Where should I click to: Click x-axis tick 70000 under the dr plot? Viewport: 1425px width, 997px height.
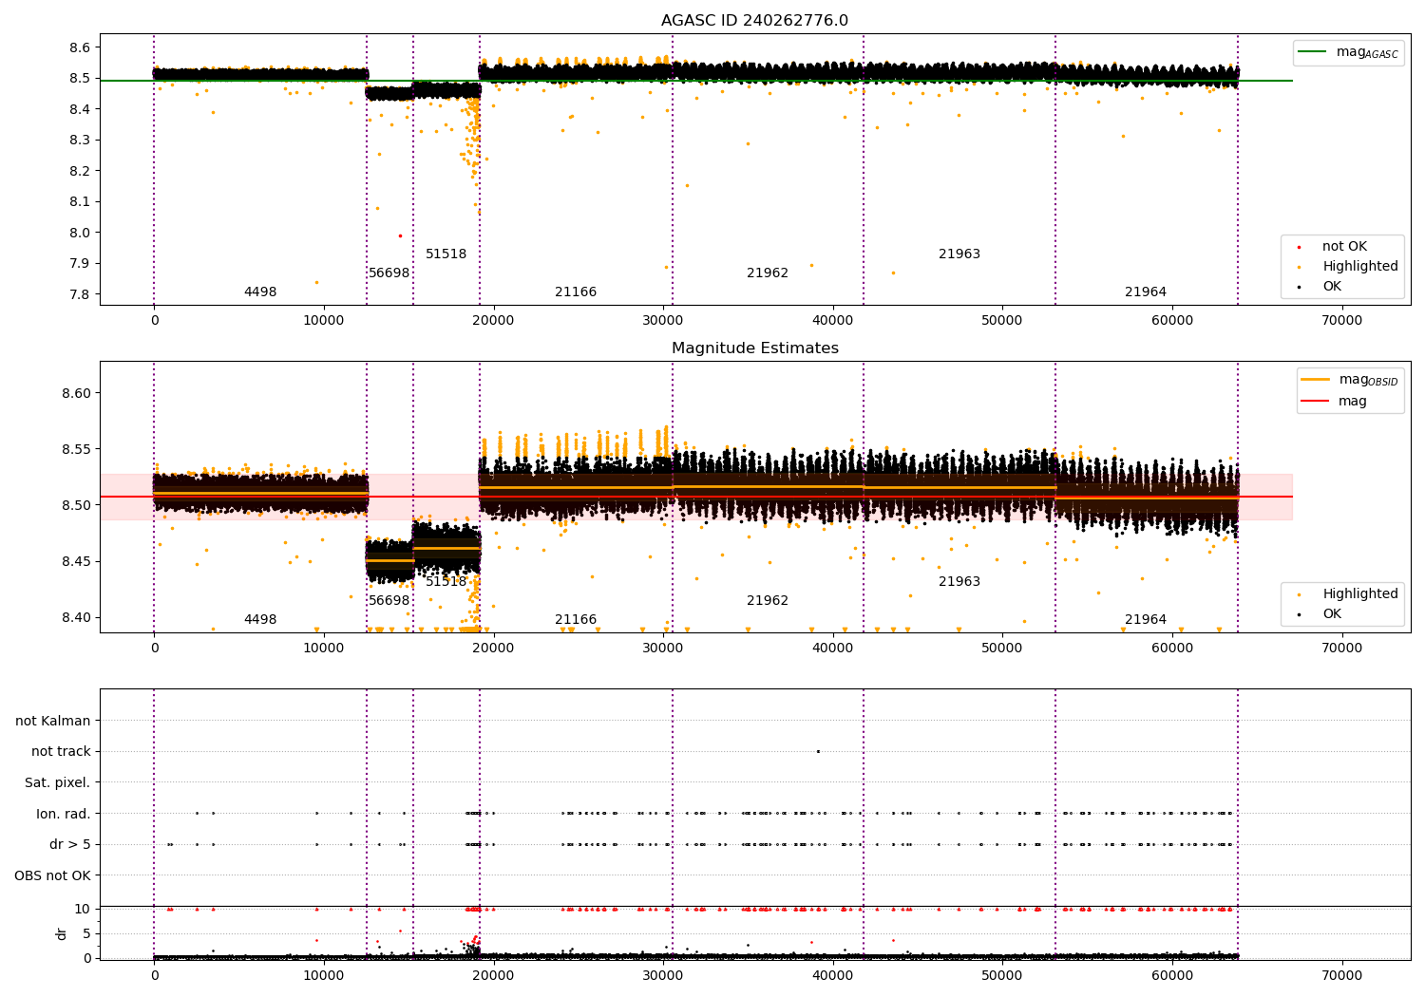pyautogui.click(x=1342, y=975)
